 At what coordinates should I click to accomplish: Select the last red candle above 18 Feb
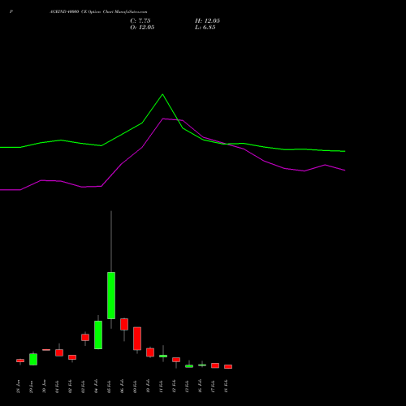click(228, 367)
